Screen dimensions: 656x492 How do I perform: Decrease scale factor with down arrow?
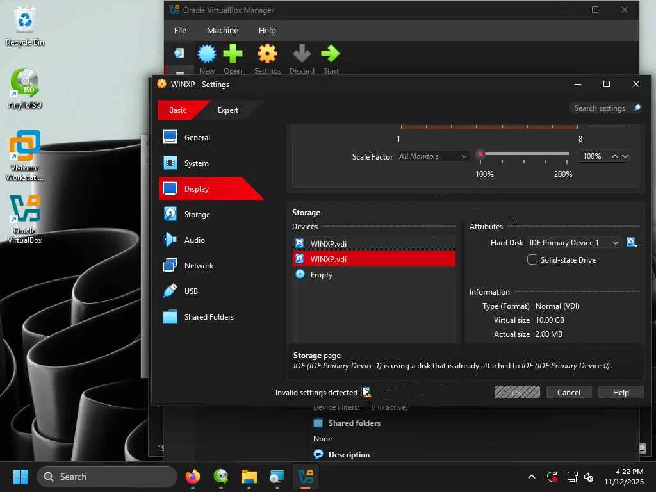tap(625, 156)
